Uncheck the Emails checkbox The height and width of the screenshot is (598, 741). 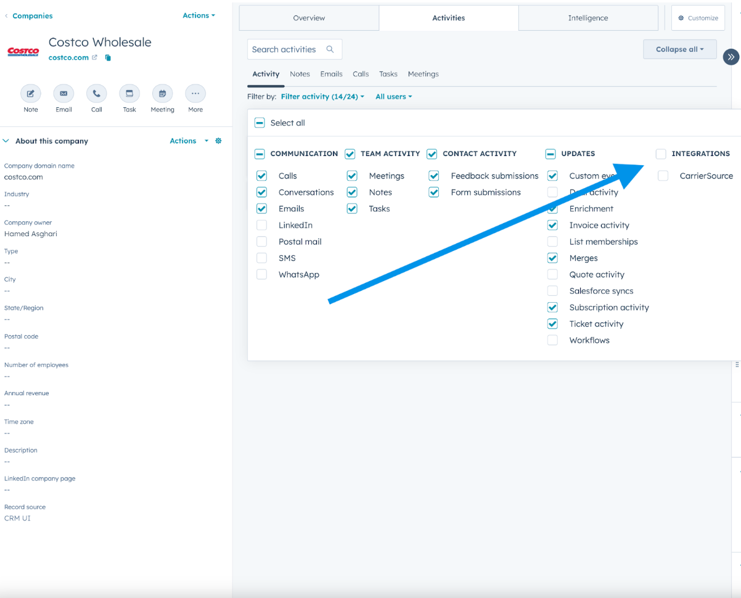pos(261,208)
